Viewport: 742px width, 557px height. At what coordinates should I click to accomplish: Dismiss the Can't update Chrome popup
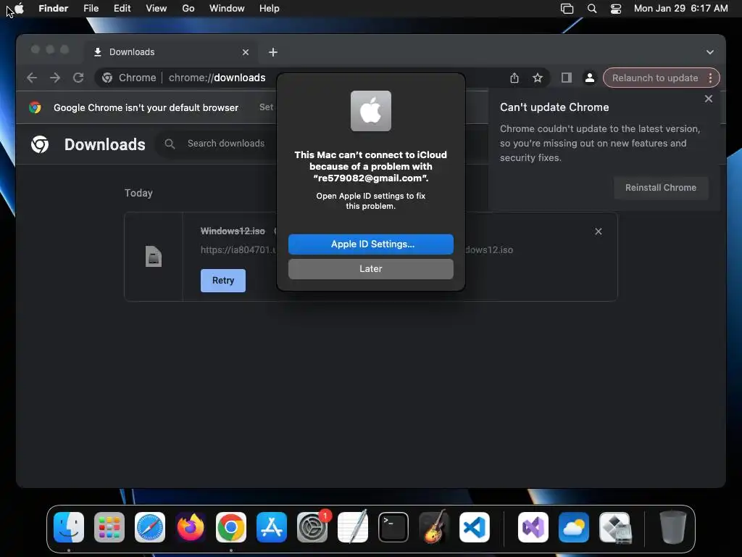click(x=709, y=99)
